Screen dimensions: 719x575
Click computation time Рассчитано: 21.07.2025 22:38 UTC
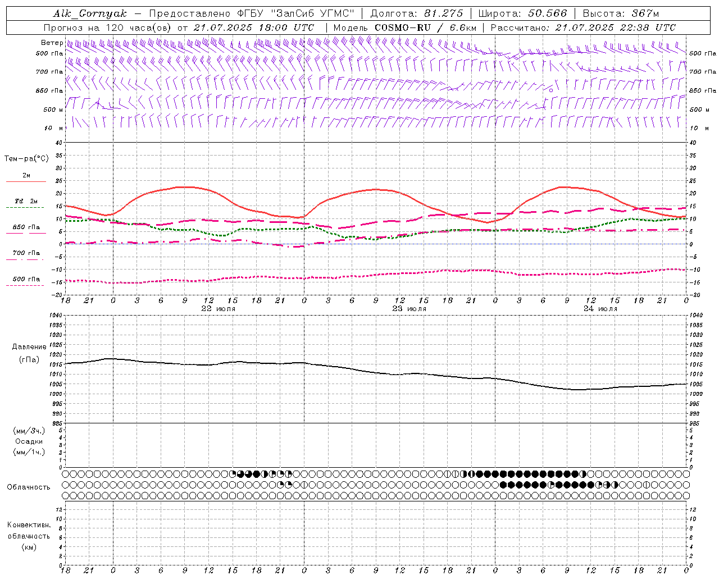click(583, 28)
